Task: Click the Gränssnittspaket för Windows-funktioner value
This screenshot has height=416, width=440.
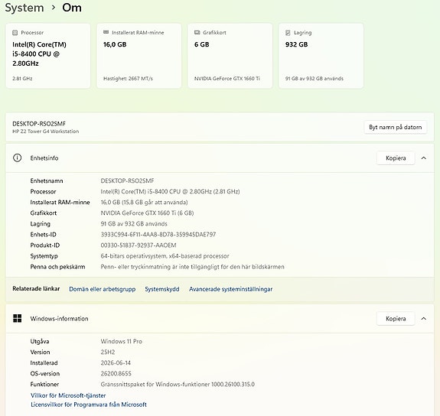Action: (x=178, y=385)
